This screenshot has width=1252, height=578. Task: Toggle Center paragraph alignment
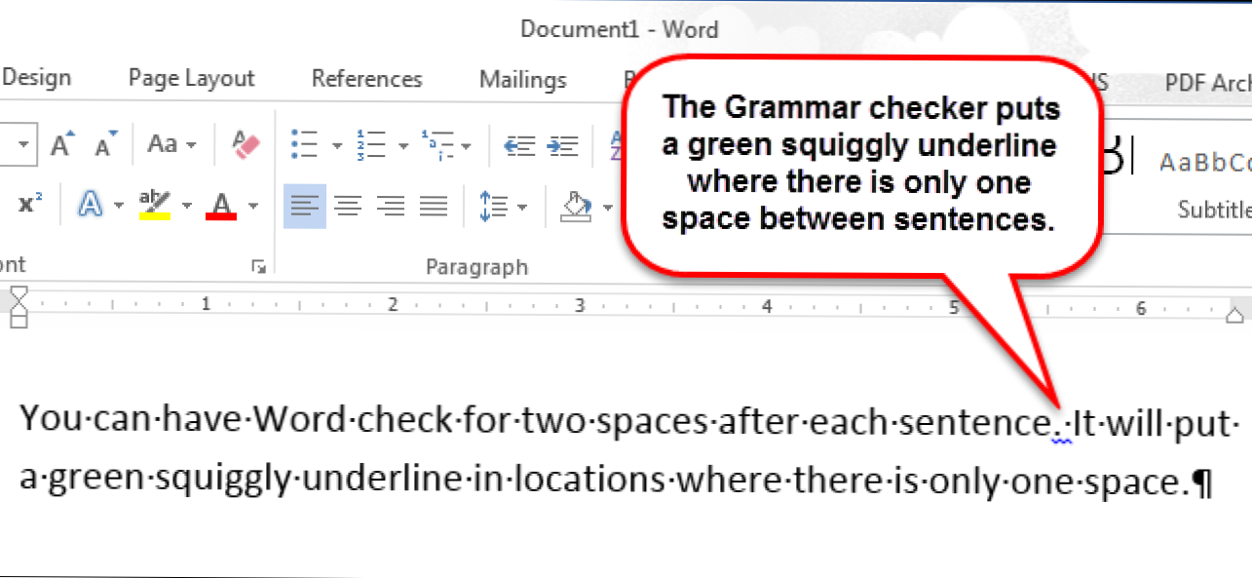click(x=348, y=206)
